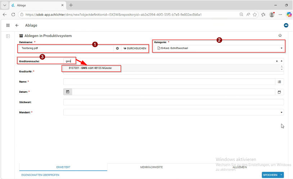
Task: Activate the read aloud icon
Action: [x=248, y=15]
